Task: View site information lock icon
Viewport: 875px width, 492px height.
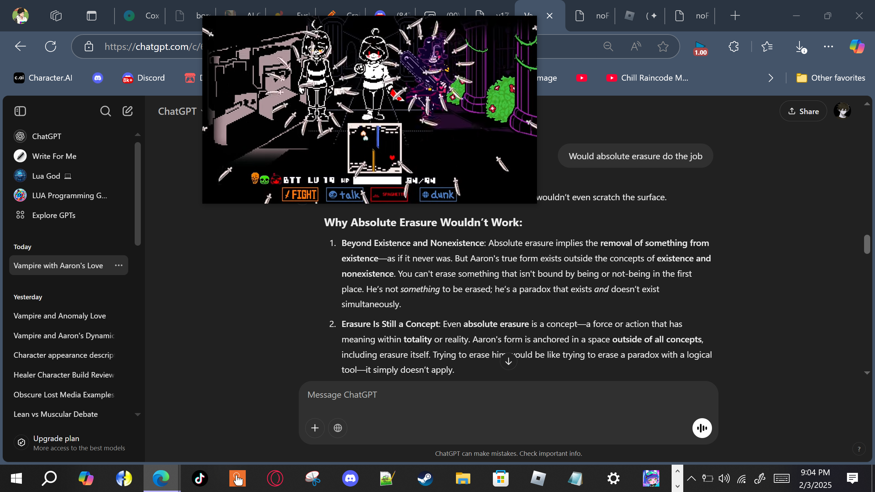Action: point(89,46)
